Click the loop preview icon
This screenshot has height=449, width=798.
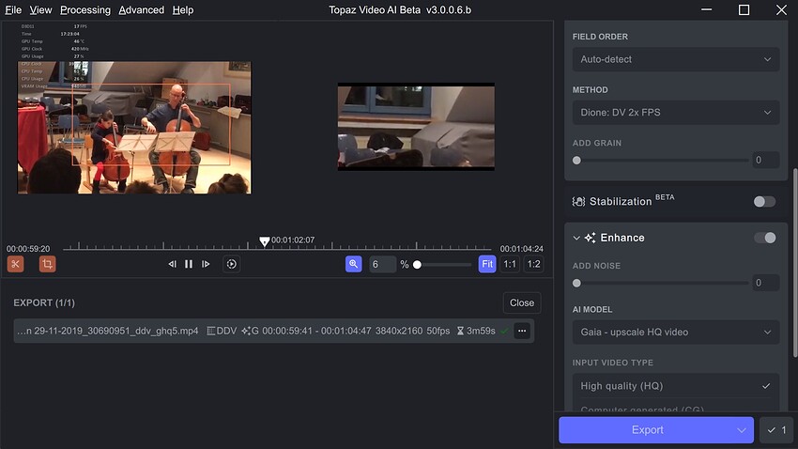(231, 264)
